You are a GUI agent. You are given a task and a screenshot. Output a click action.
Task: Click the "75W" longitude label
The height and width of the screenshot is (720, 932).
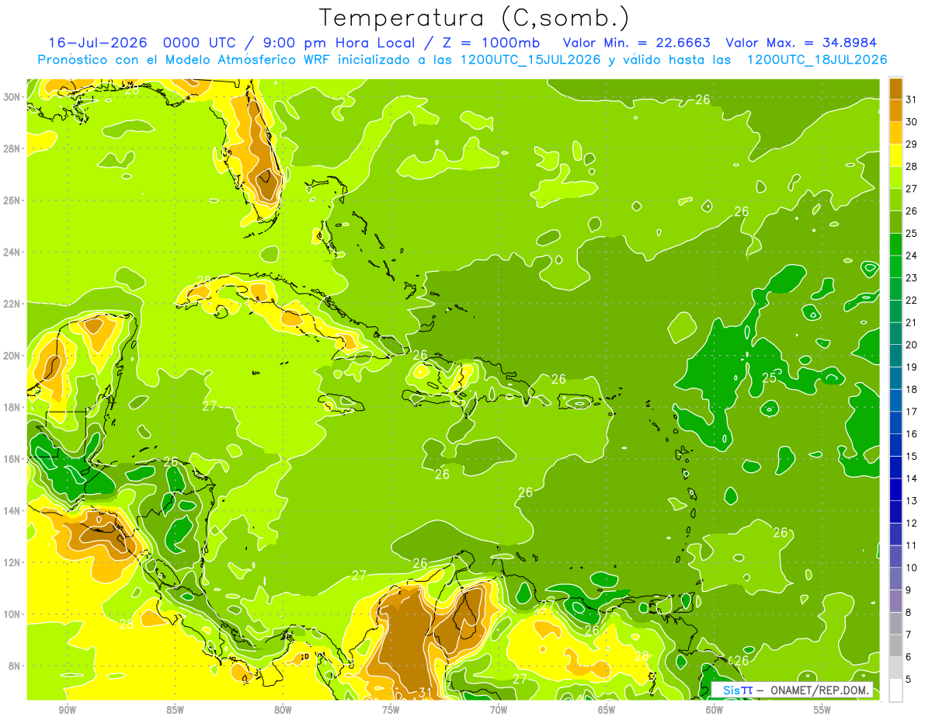[391, 710]
